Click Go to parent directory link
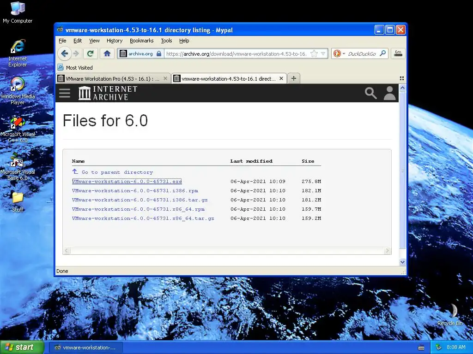 coord(113,172)
